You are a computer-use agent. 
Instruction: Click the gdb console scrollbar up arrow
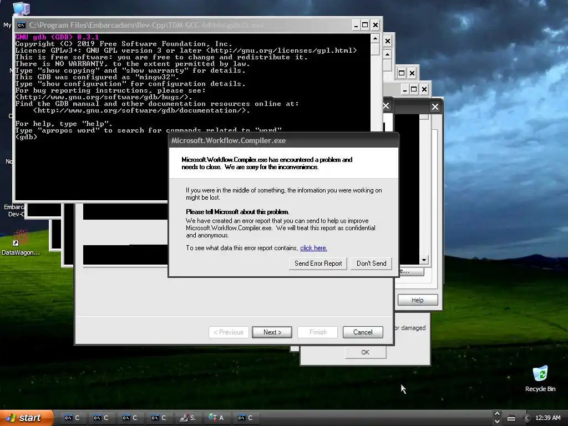[375, 38]
